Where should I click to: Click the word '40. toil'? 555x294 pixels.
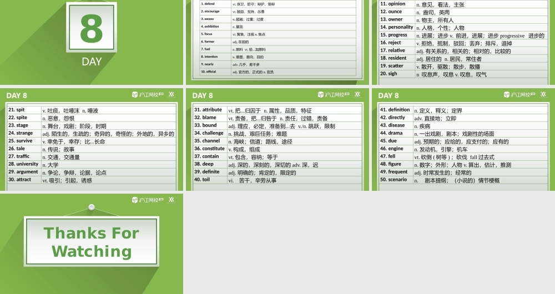(202, 180)
